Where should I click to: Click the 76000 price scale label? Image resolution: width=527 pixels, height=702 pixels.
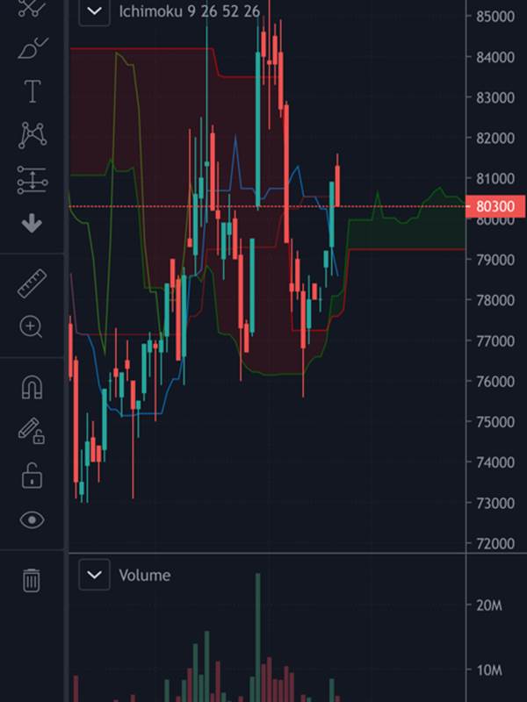(495, 381)
